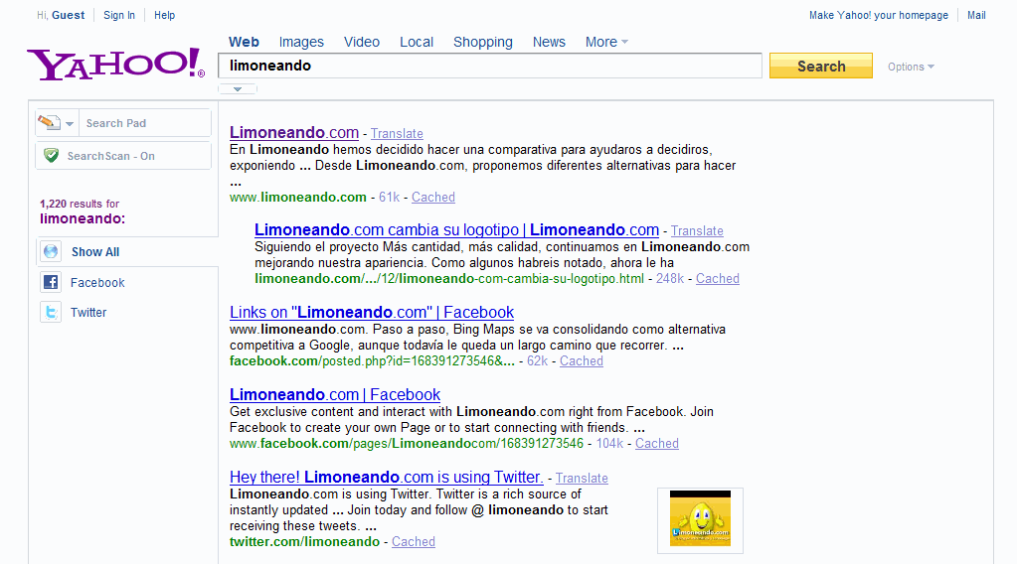
Task: Switch to Video search tab
Action: [x=361, y=42]
